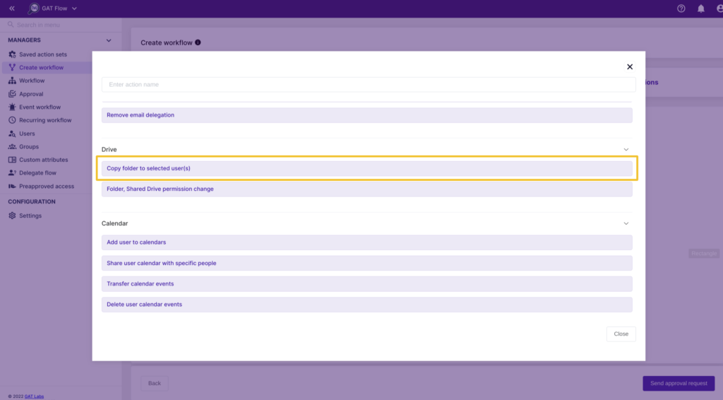
Task: Click the Saved action sets icon
Action: point(13,54)
